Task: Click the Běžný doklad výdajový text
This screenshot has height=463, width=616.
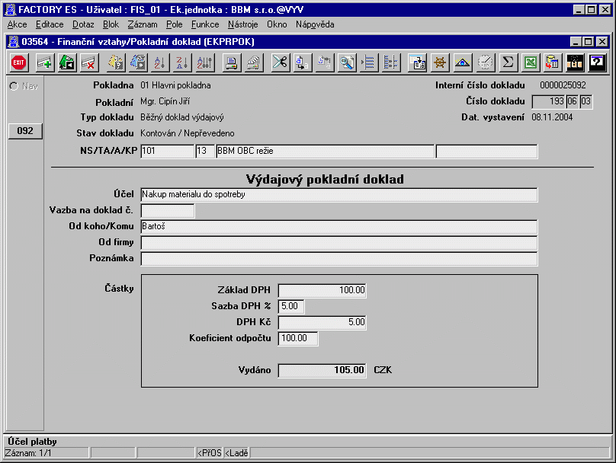Action: tap(182, 117)
